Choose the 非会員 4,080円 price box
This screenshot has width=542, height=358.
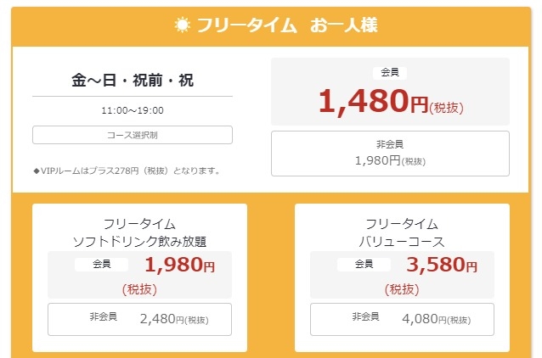click(x=402, y=319)
